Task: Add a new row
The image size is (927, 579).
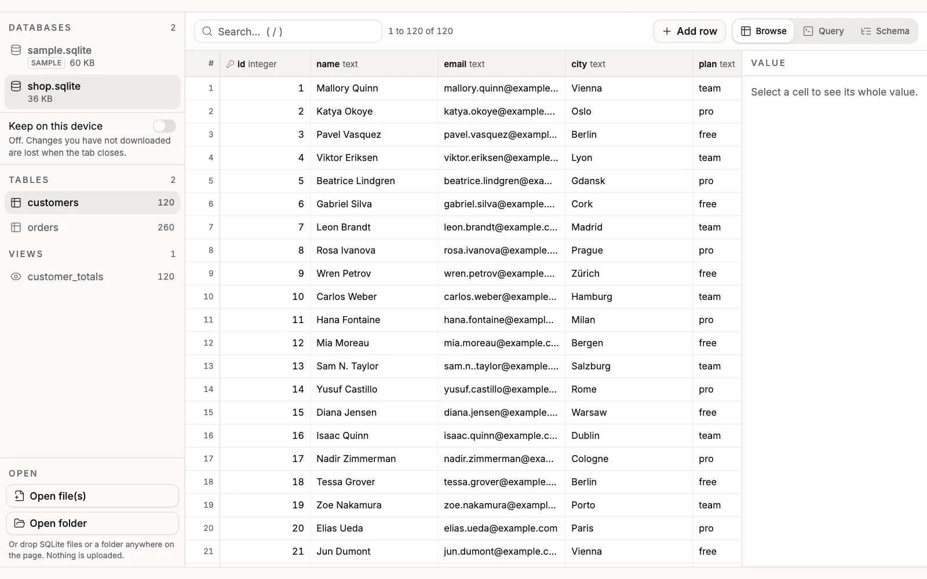Action: pyautogui.click(x=689, y=31)
